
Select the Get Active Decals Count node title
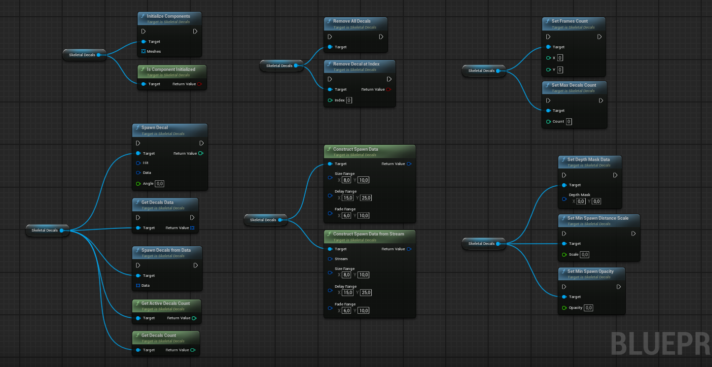click(x=166, y=303)
